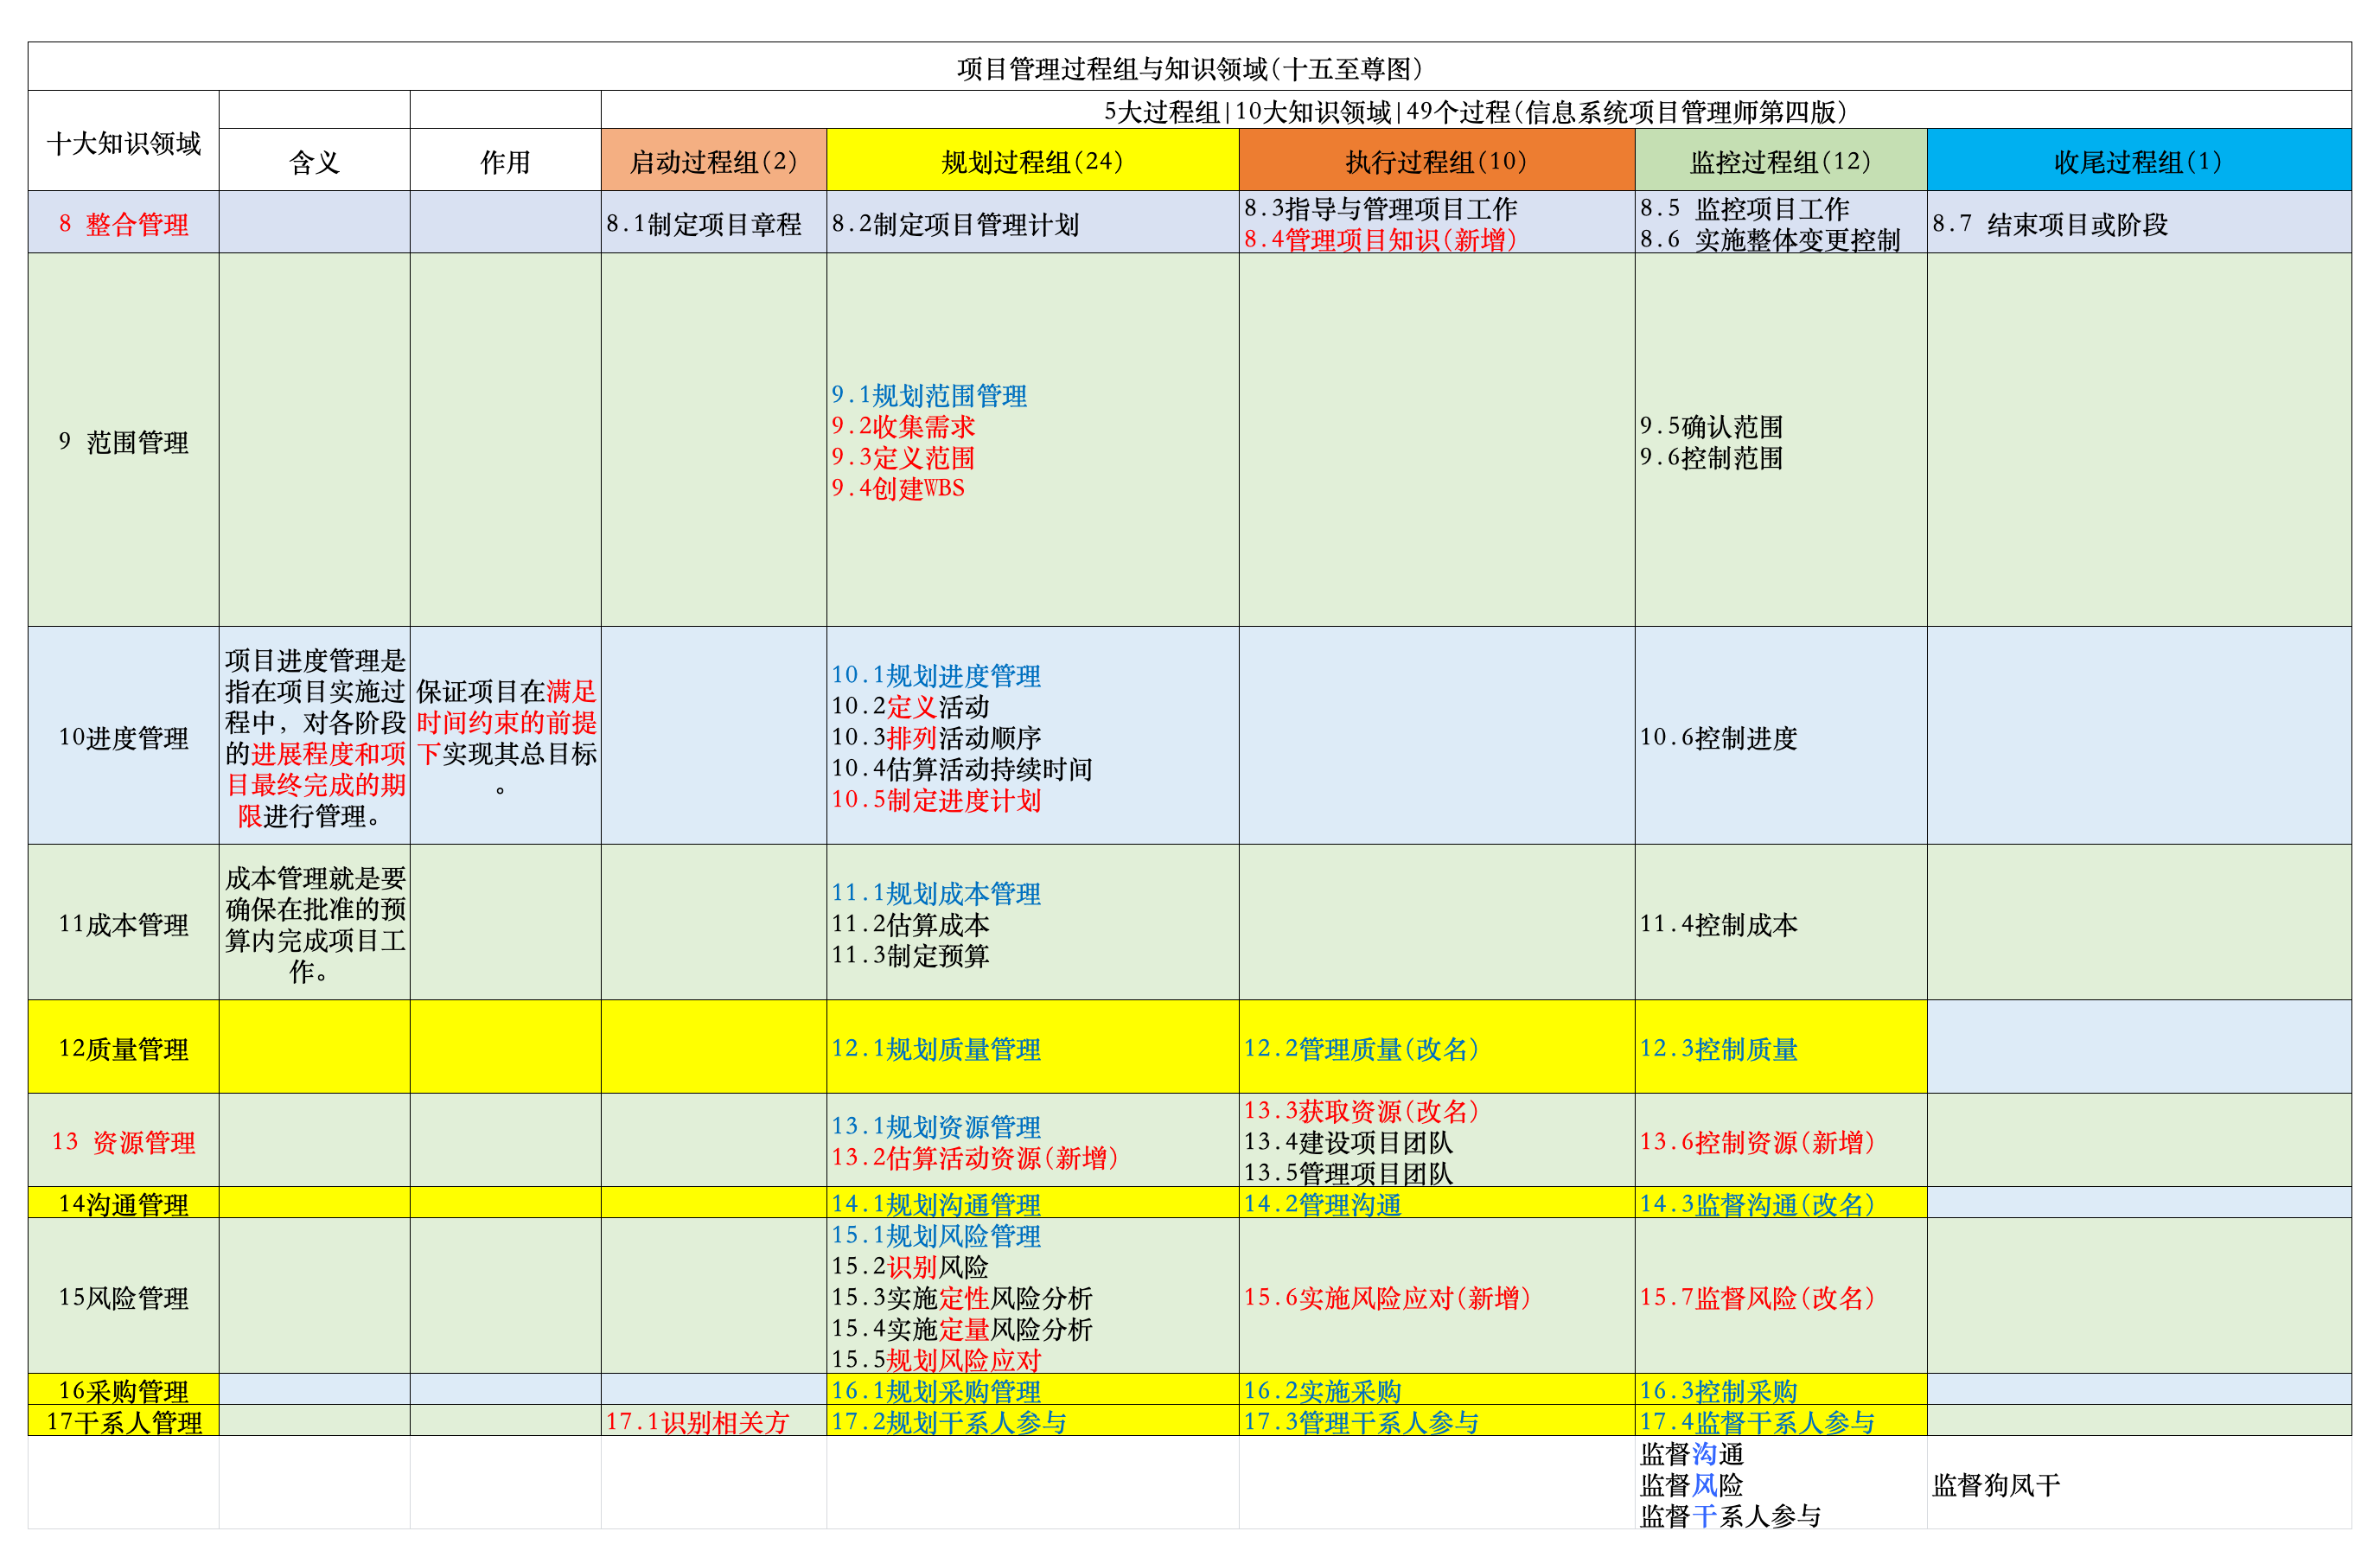The height and width of the screenshot is (1557, 2380).
Task: Select the 15风险管理 row label
Action: [124, 1296]
